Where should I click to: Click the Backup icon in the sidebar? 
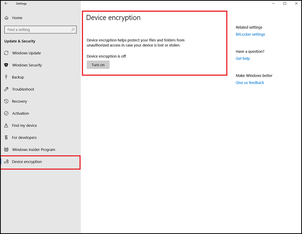click(x=6, y=77)
